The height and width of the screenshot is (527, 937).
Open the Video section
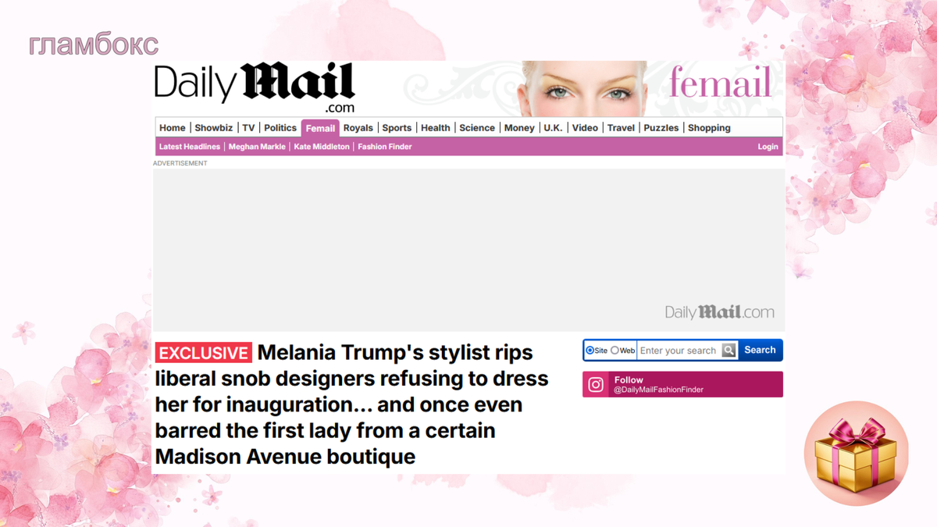(585, 128)
